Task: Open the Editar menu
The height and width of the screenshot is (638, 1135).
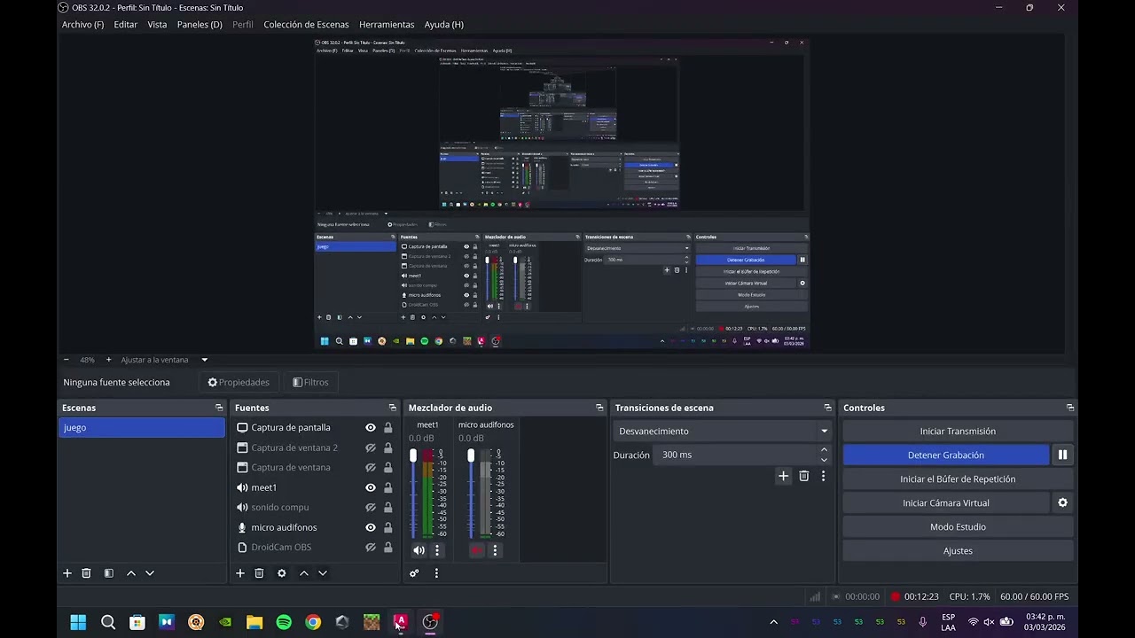Action: [x=125, y=25]
